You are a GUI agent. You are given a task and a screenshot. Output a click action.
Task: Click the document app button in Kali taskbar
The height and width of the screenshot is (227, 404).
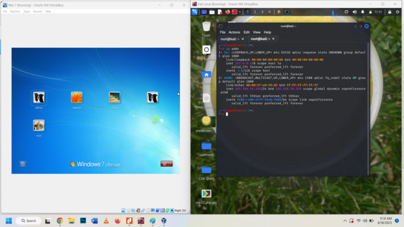pos(279,12)
